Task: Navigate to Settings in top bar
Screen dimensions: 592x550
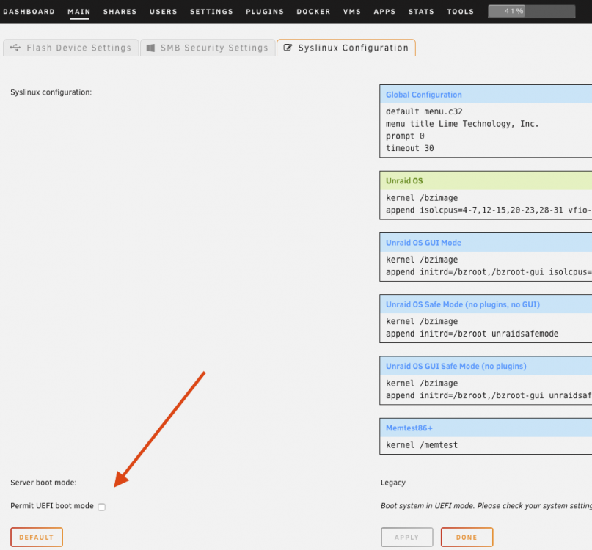Action: [x=211, y=12]
